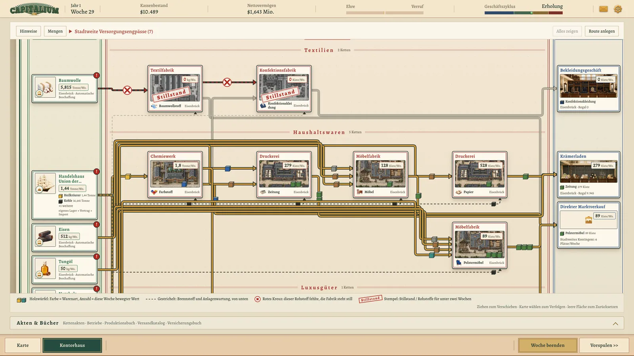Open the settings gear icon
This screenshot has height=356, width=634.
point(618,9)
